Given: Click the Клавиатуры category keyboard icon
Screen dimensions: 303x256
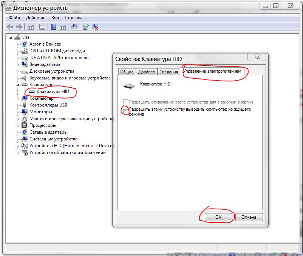Looking at the screenshot, I should tap(24, 85).
